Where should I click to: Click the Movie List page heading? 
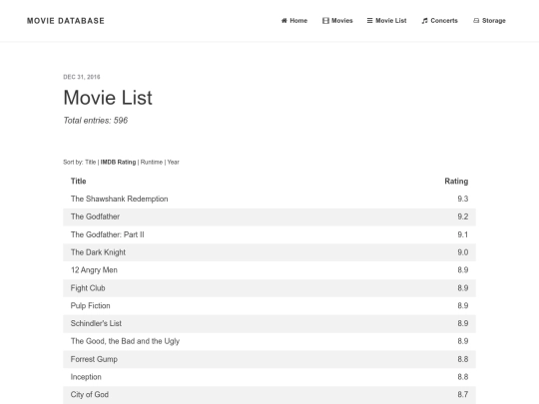coord(108,98)
